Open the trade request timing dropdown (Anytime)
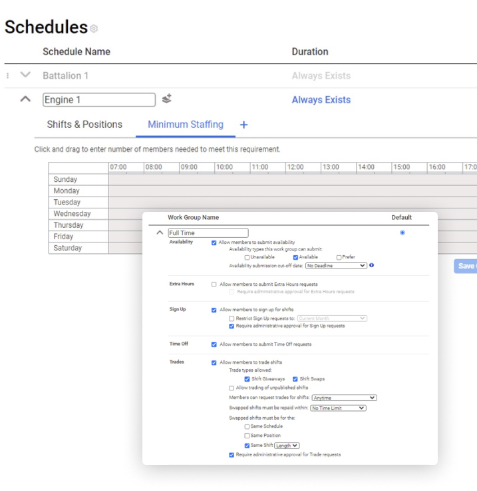The height and width of the screenshot is (491, 477). point(344,398)
